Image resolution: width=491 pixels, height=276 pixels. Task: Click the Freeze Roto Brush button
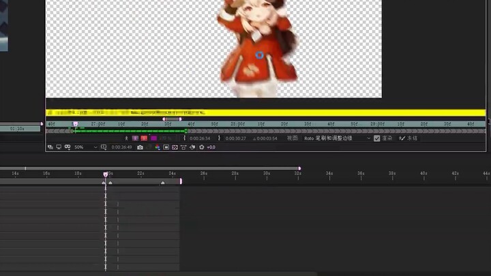coord(408,138)
